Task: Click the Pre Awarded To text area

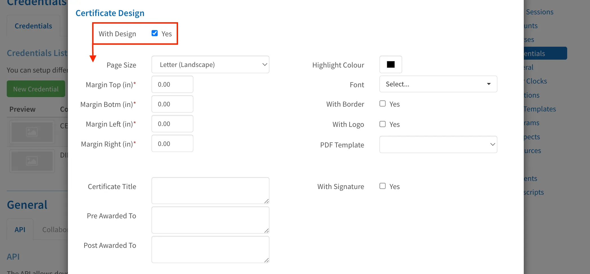Action: pos(210,220)
